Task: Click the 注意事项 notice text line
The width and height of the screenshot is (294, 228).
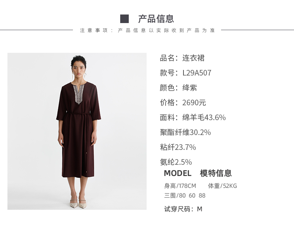Action: (x=147, y=30)
